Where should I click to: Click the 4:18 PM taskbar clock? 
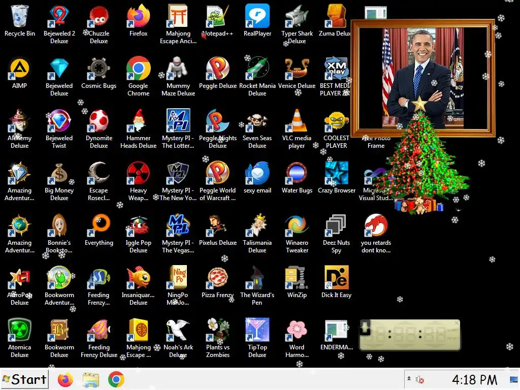475,380
